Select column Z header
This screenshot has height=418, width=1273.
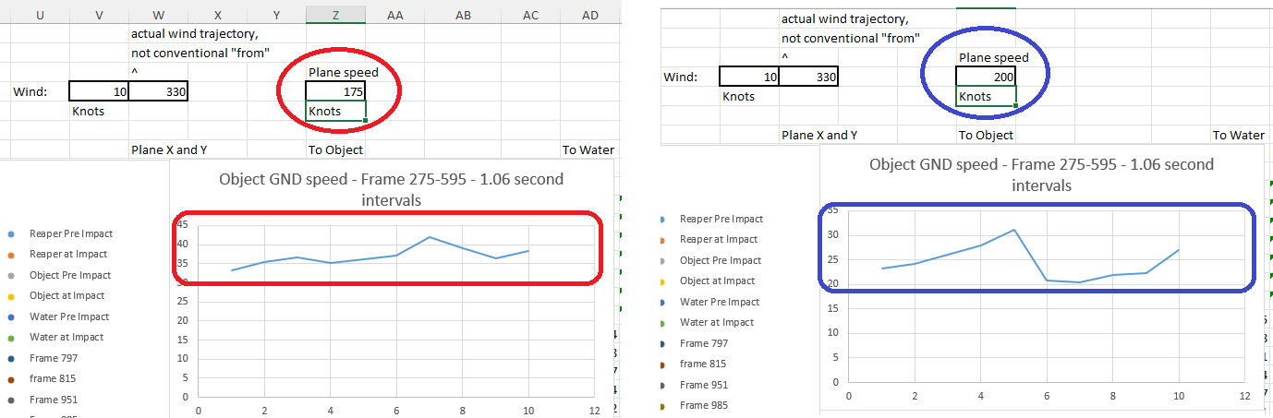335,16
